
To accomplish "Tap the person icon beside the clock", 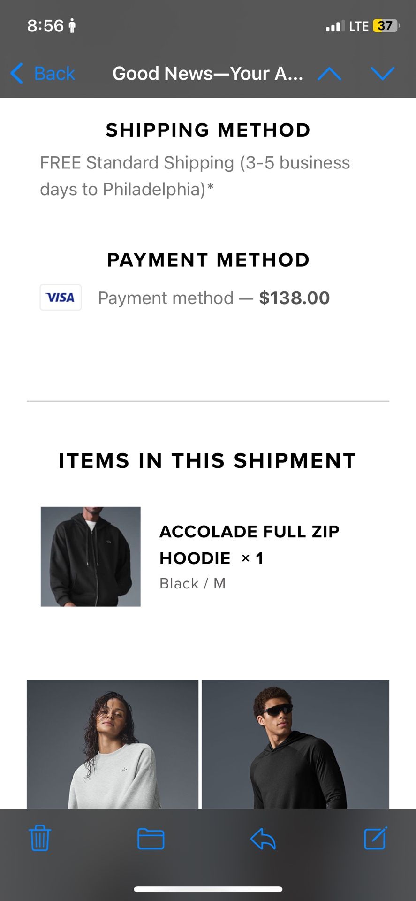I will pyautogui.click(x=72, y=26).
